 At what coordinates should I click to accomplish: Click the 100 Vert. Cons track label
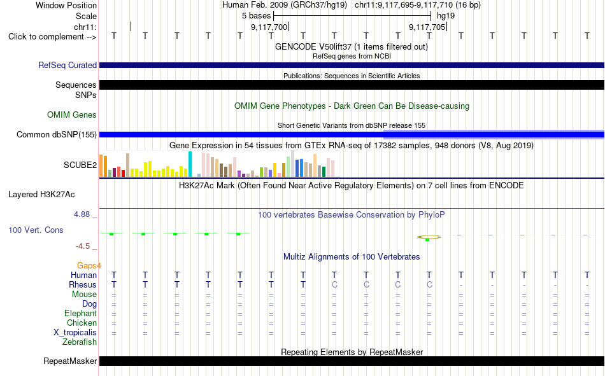click(36, 230)
